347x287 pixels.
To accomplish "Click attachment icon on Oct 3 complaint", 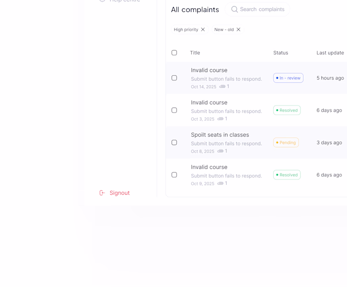I will pyautogui.click(x=221, y=119).
